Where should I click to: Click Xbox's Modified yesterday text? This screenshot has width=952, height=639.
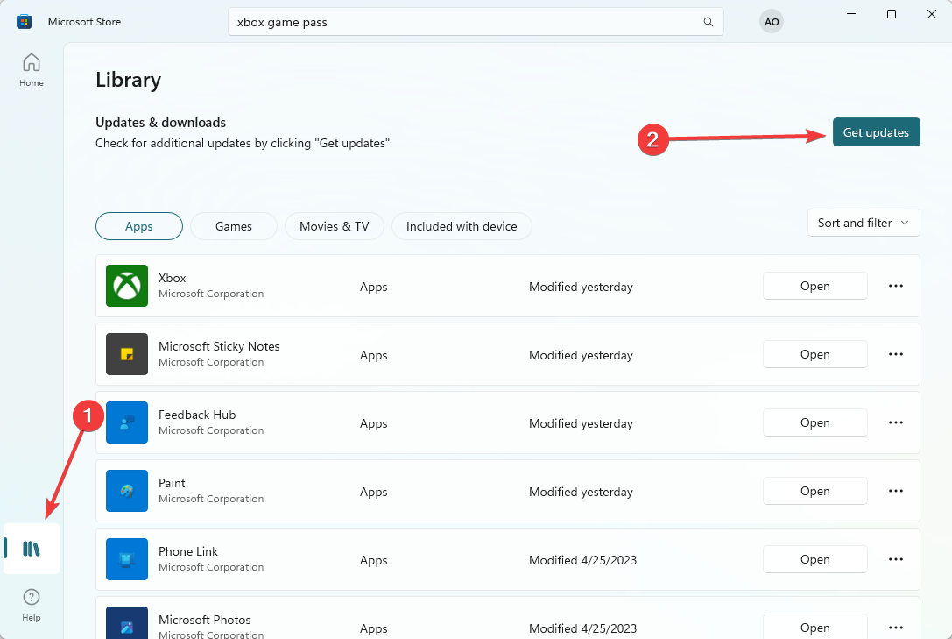pos(581,287)
